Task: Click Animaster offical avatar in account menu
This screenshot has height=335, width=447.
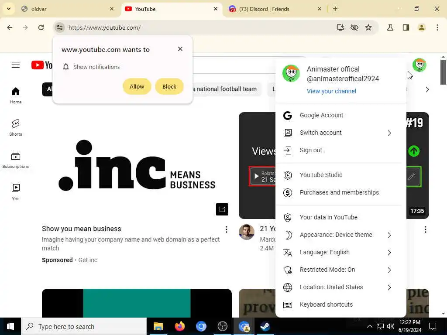Action: coord(291,73)
